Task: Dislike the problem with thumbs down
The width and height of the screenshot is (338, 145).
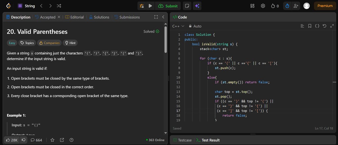Action: click(x=24, y=140)
